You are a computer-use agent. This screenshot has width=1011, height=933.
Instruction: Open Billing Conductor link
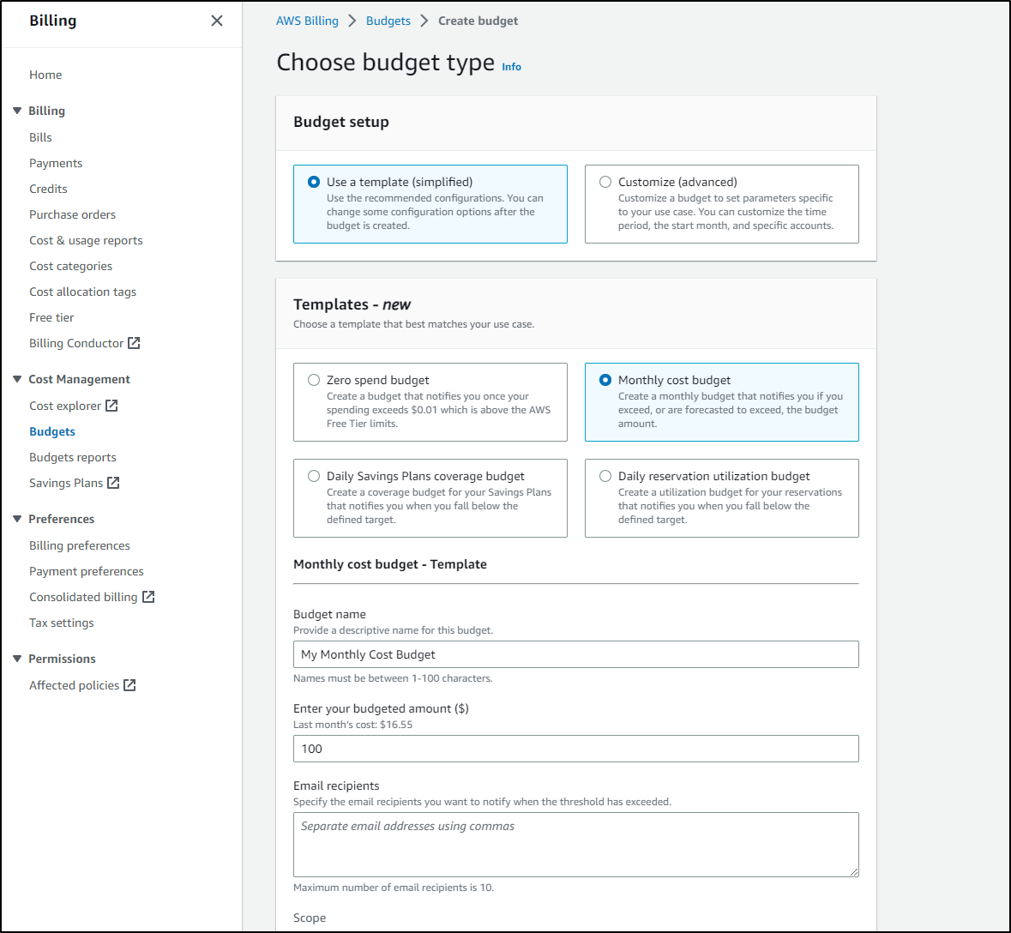point(76,344)
